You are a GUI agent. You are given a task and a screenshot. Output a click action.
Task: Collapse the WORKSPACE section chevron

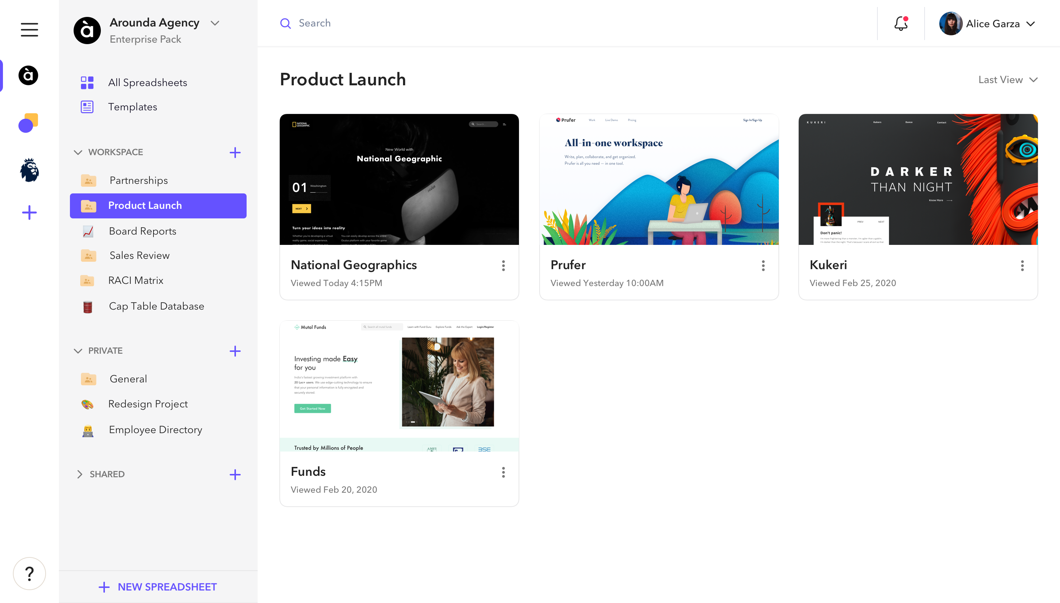(78, 153)
